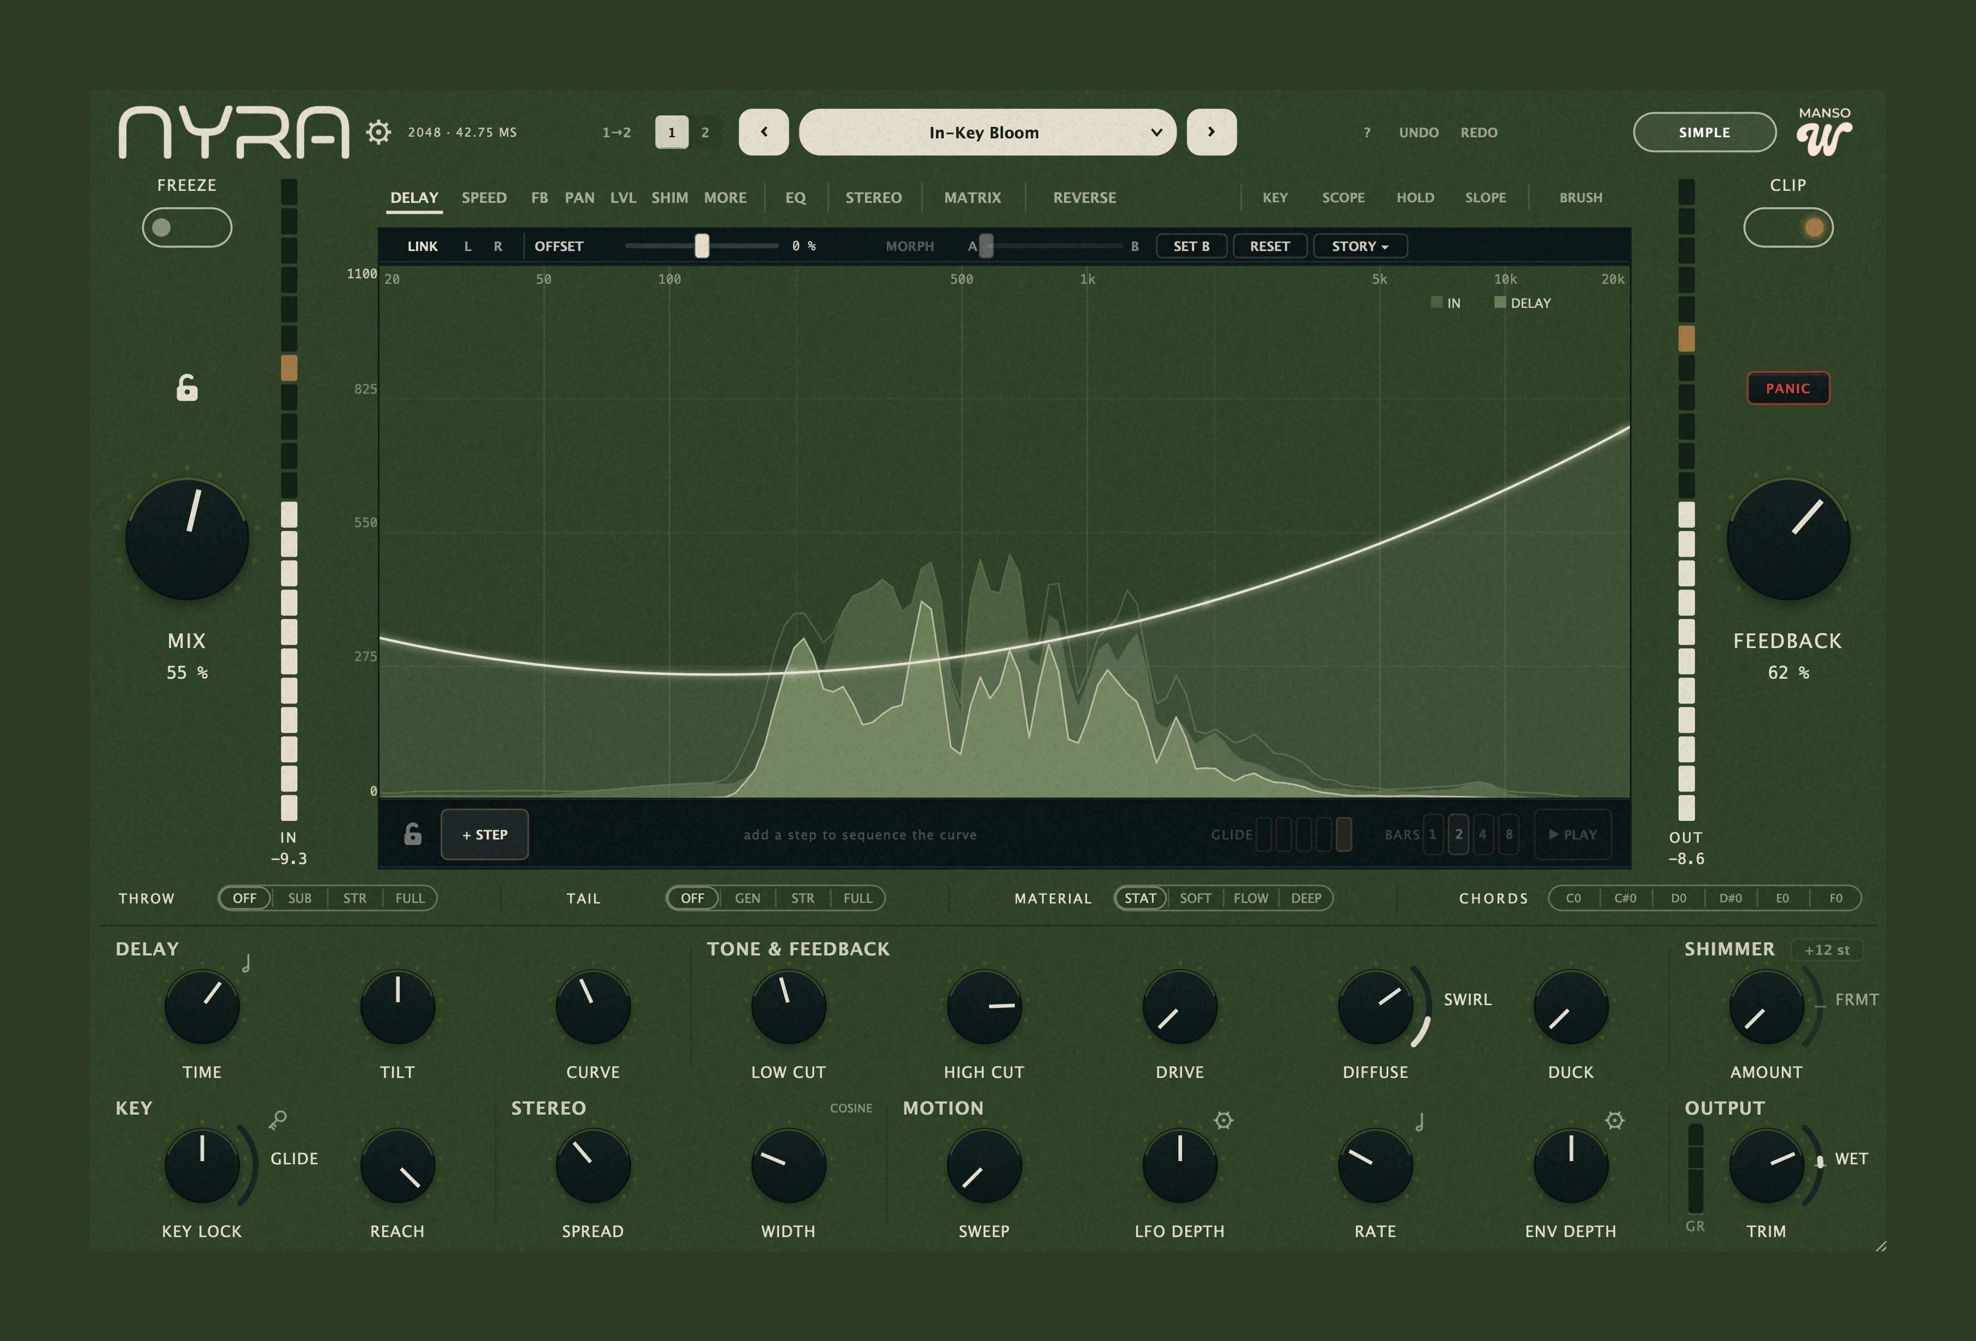Click the padlock icon beside the + STEP button

click(412, 834)
